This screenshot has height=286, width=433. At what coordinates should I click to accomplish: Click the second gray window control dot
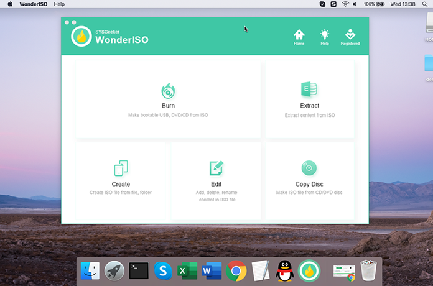pos(74,22)
